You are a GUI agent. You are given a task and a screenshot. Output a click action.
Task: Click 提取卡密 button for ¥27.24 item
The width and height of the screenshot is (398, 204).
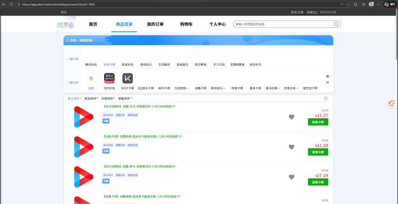(x=318, y=182)
